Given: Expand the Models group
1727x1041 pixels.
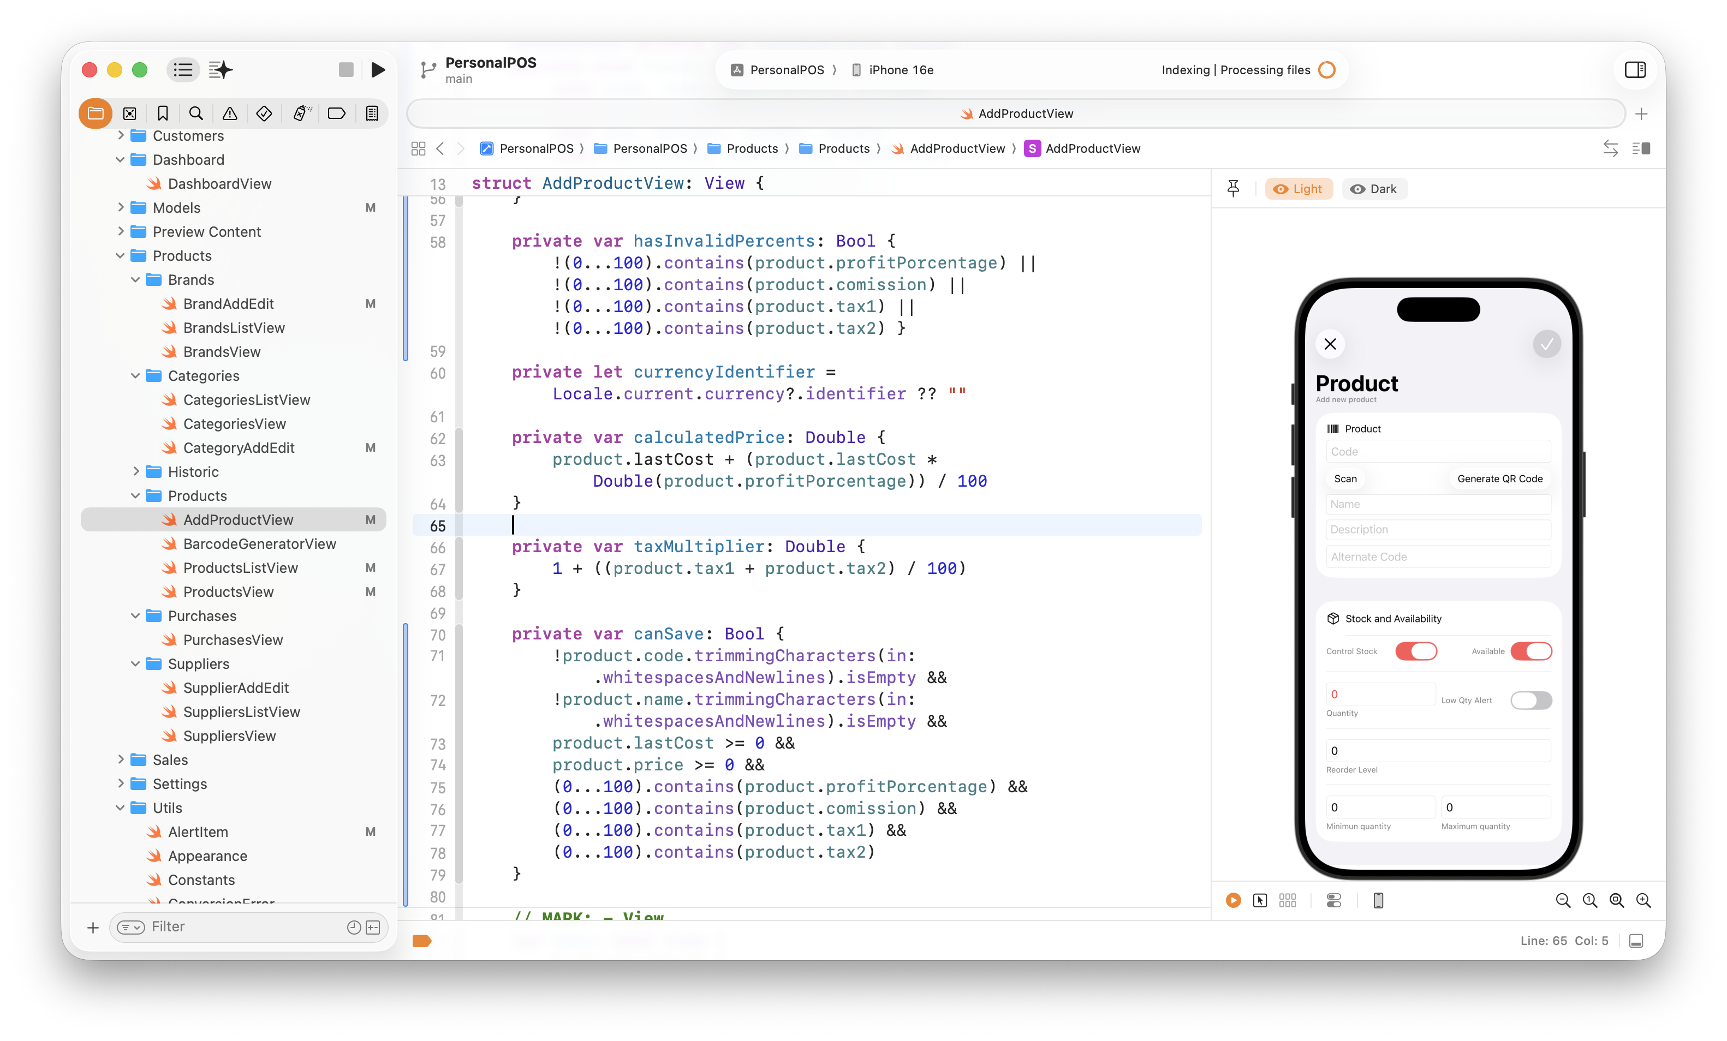Looking at the screenshot, I should pyautogui.click(x=121, y=207).
